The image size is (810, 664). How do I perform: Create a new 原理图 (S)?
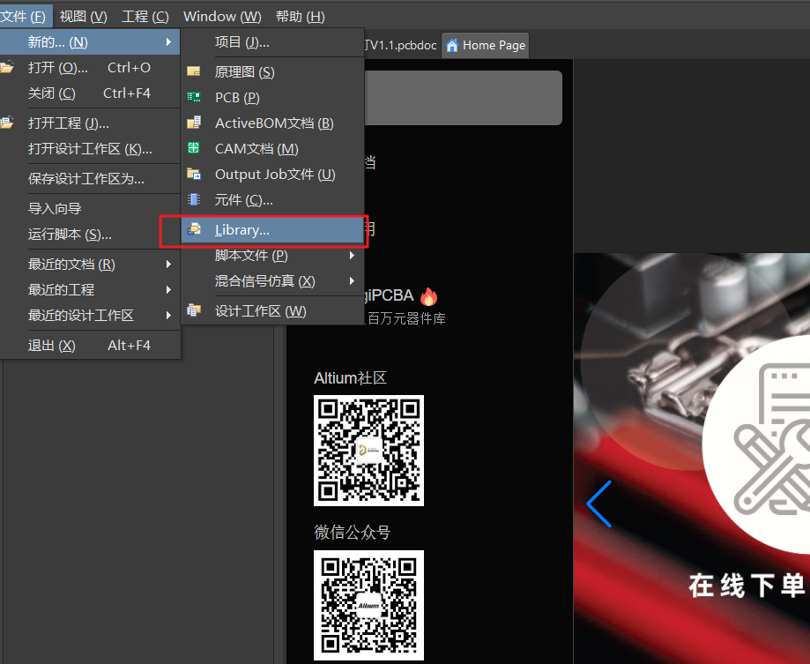pyautogui.click(x=272, y=71)
